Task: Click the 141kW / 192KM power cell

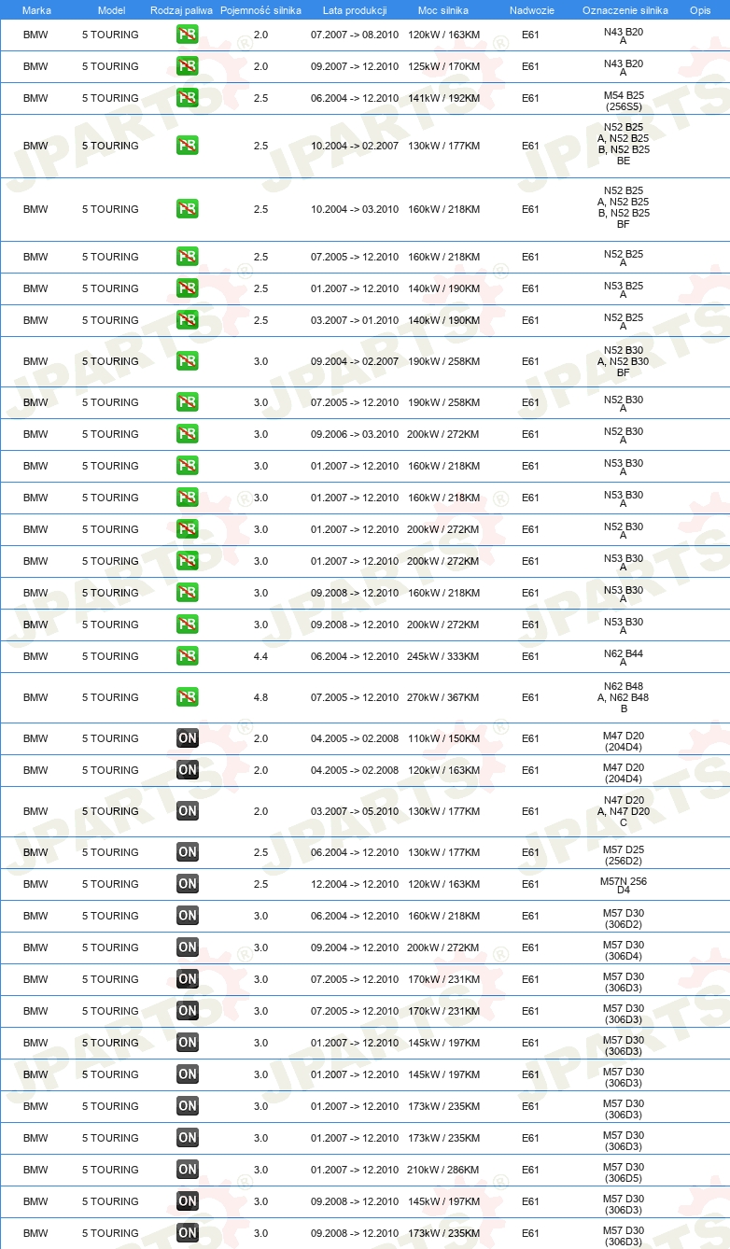Action: (x=443, y=98)
